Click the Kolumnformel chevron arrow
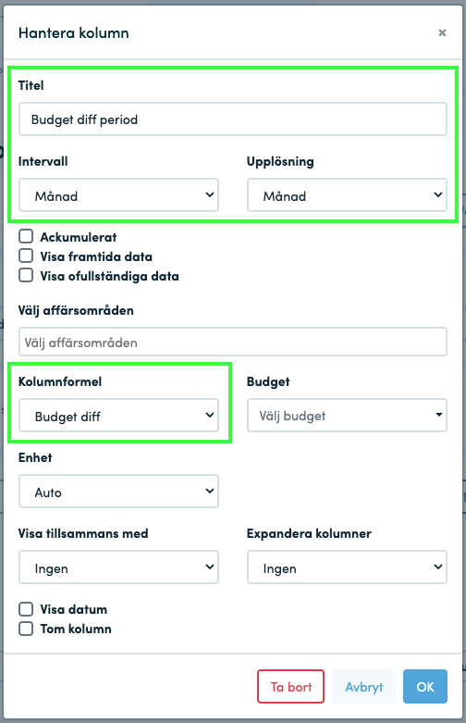Image resolution: width=466 pixels, height=723 pixels. pos(210,415)
